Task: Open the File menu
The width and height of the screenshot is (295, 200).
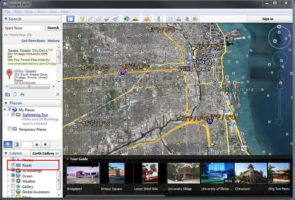Action: point(7,12)
